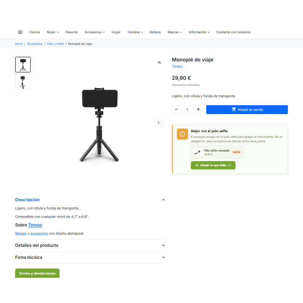Open Palo selfie monopié product card
Viewport: 303px width, 303px height.
pos(218,152)
